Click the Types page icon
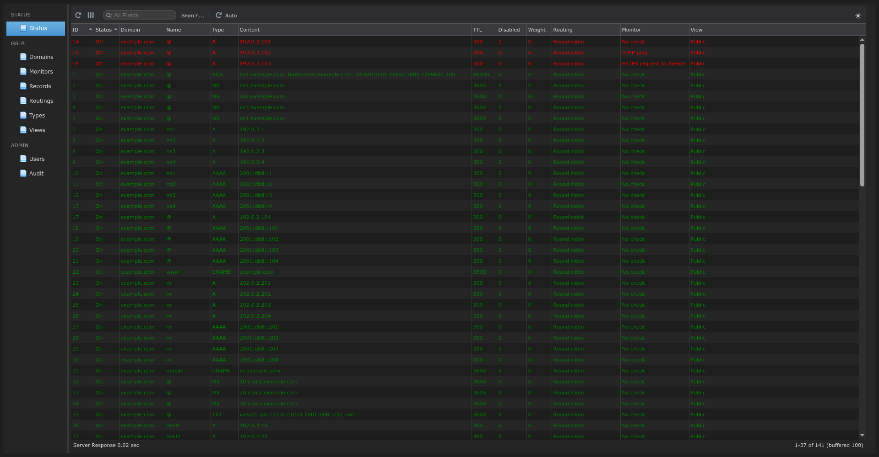 [23, 115]
